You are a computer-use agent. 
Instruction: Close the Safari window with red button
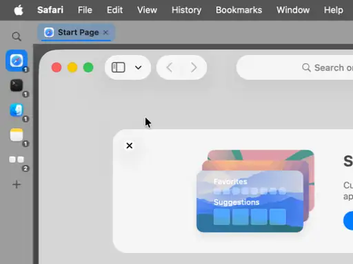click(x=57, y=67)
